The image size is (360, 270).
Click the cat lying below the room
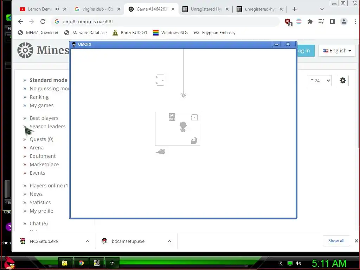[x=160, y=151]
